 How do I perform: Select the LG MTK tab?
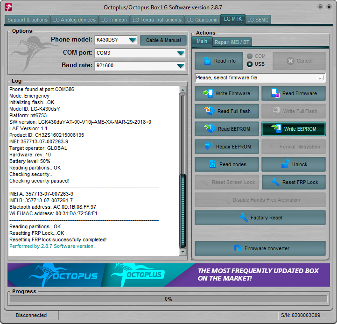[x=233, y=19]
